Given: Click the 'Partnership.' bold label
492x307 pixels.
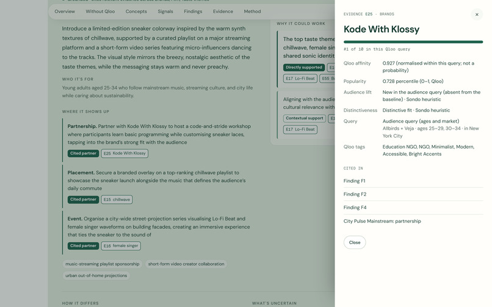Looking at the screenshot, I should 82,126.
